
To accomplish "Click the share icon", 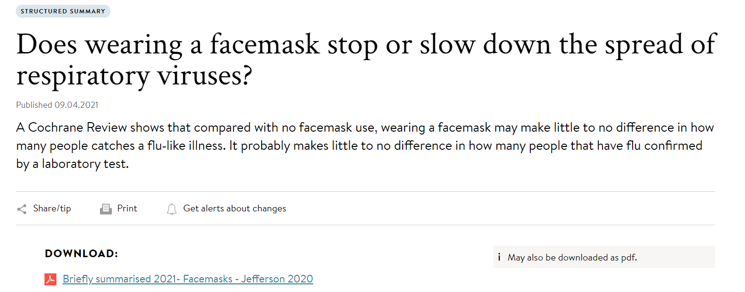I will point(22,209).
